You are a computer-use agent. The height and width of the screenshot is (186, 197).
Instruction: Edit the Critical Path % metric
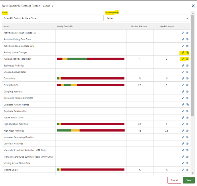183,85
